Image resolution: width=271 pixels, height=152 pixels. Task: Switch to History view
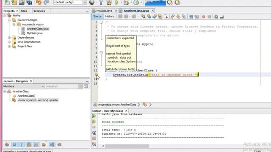[x=110, y=16]
